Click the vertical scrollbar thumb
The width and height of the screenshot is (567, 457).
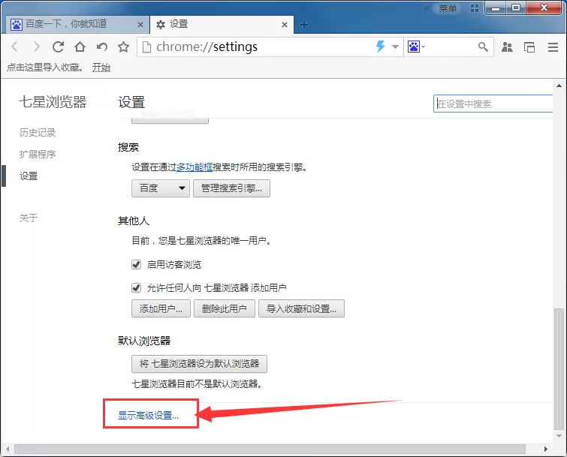tap(559, 368)
